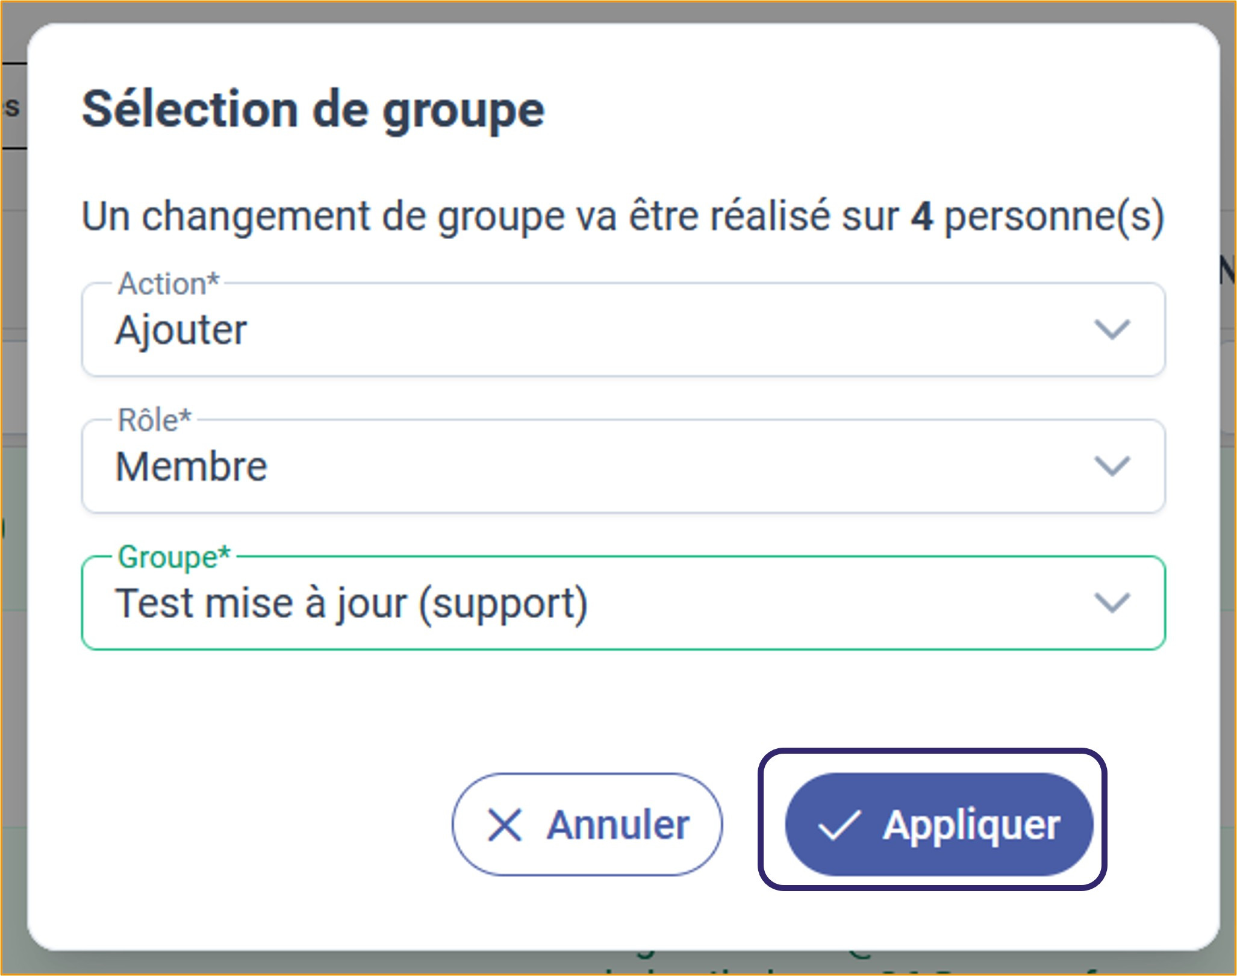The width and height of the screenshot is (1237, 976).
Task: Click the green "Groupe*" field label
Action: click(174, 557)
